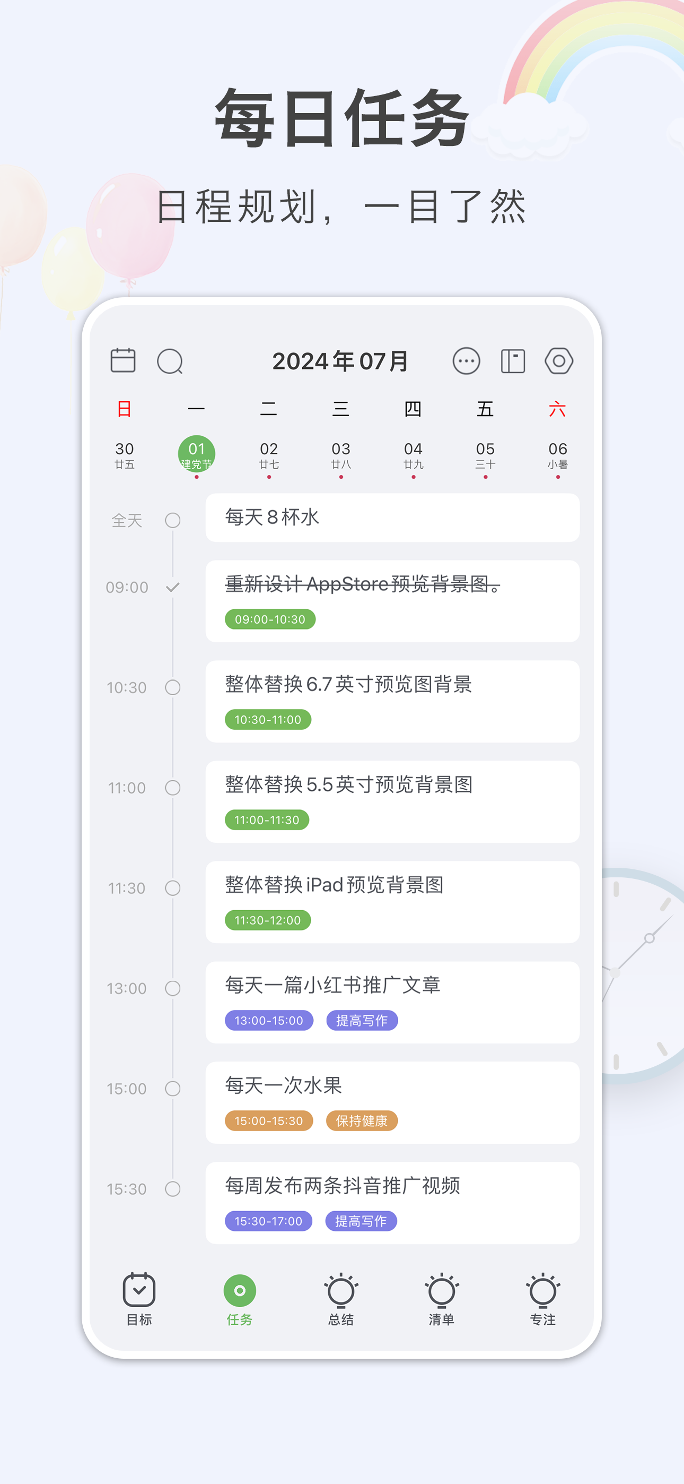Viewport: 684px width, 1484px height.
Task: Tap the 全天 all-day label
Action: [127, 521]
